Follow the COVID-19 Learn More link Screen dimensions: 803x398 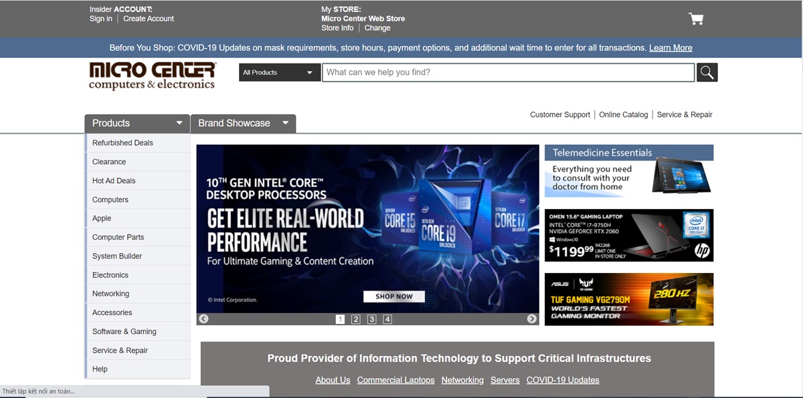(x=671, y=48)
